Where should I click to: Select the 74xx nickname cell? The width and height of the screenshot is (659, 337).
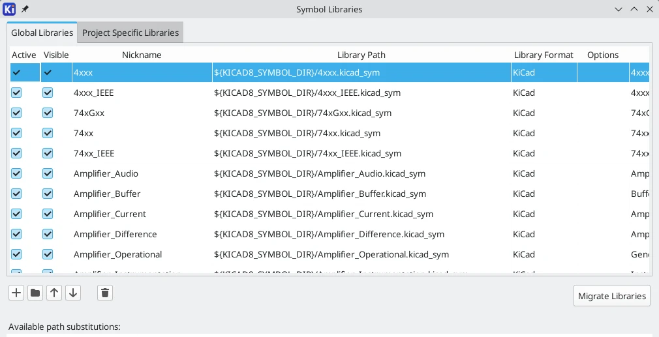pos(142,133)
